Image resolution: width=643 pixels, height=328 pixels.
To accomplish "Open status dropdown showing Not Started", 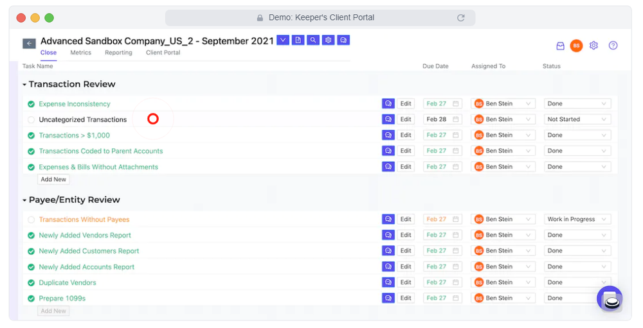I will [x=577, y=119].
